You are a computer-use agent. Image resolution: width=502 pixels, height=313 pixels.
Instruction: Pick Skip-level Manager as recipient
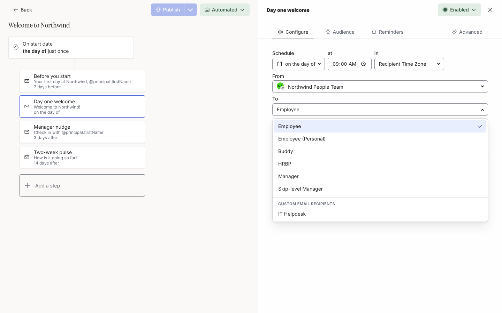tap(380, 189)
